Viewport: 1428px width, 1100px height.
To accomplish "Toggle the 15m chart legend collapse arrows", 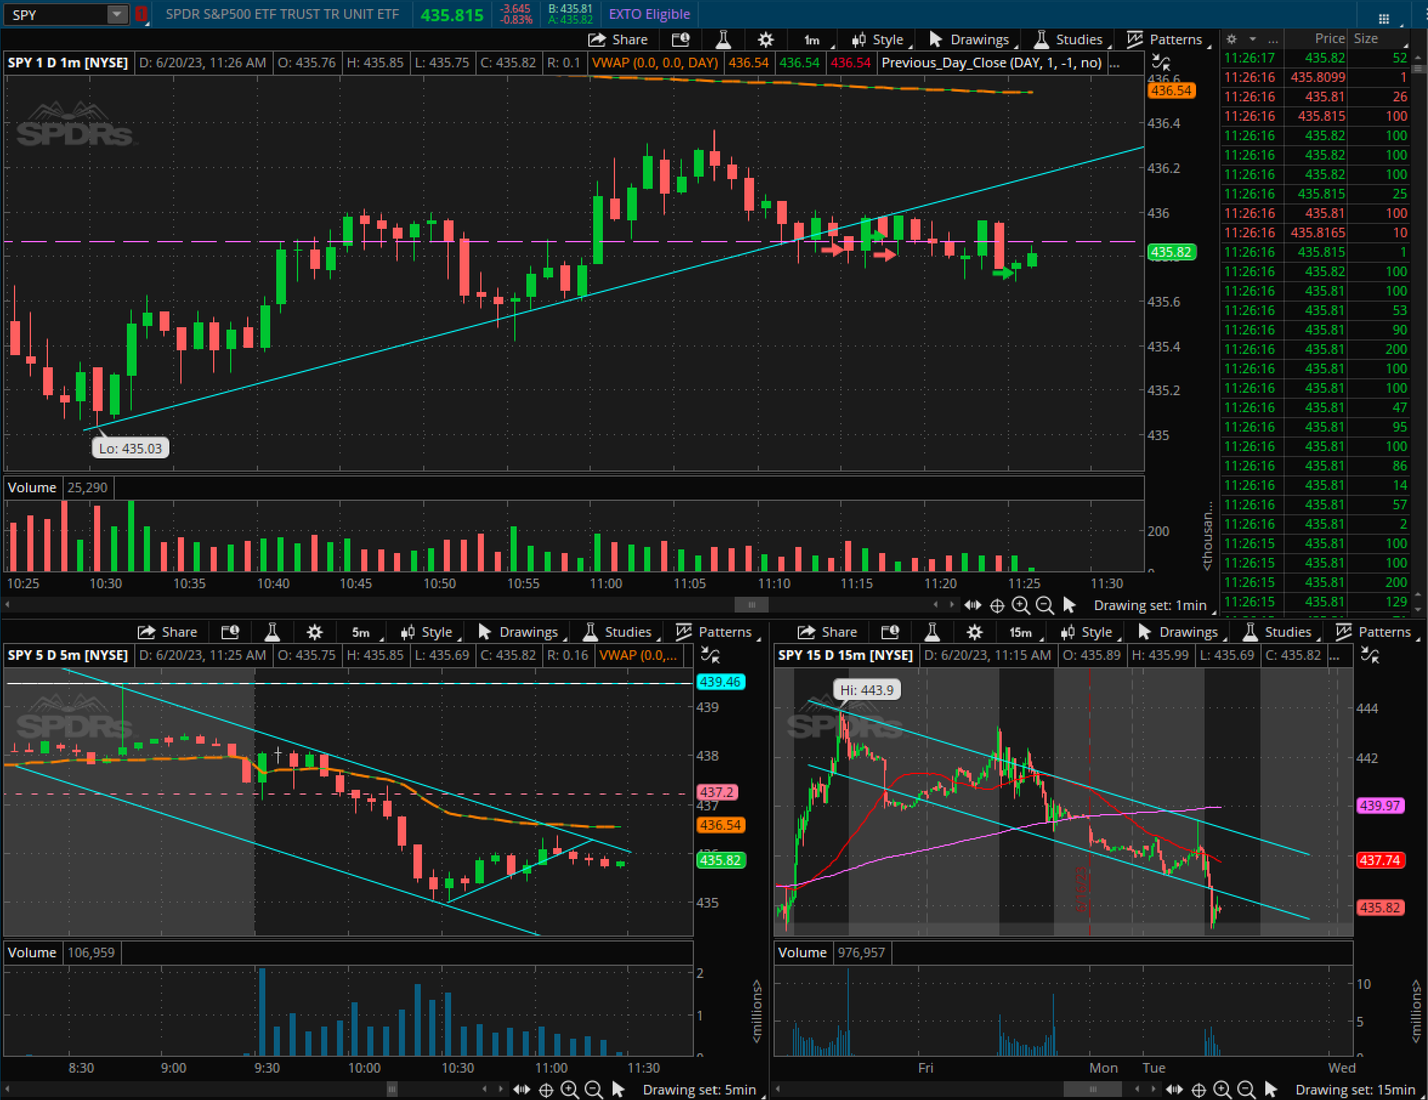I will 1370,655.
